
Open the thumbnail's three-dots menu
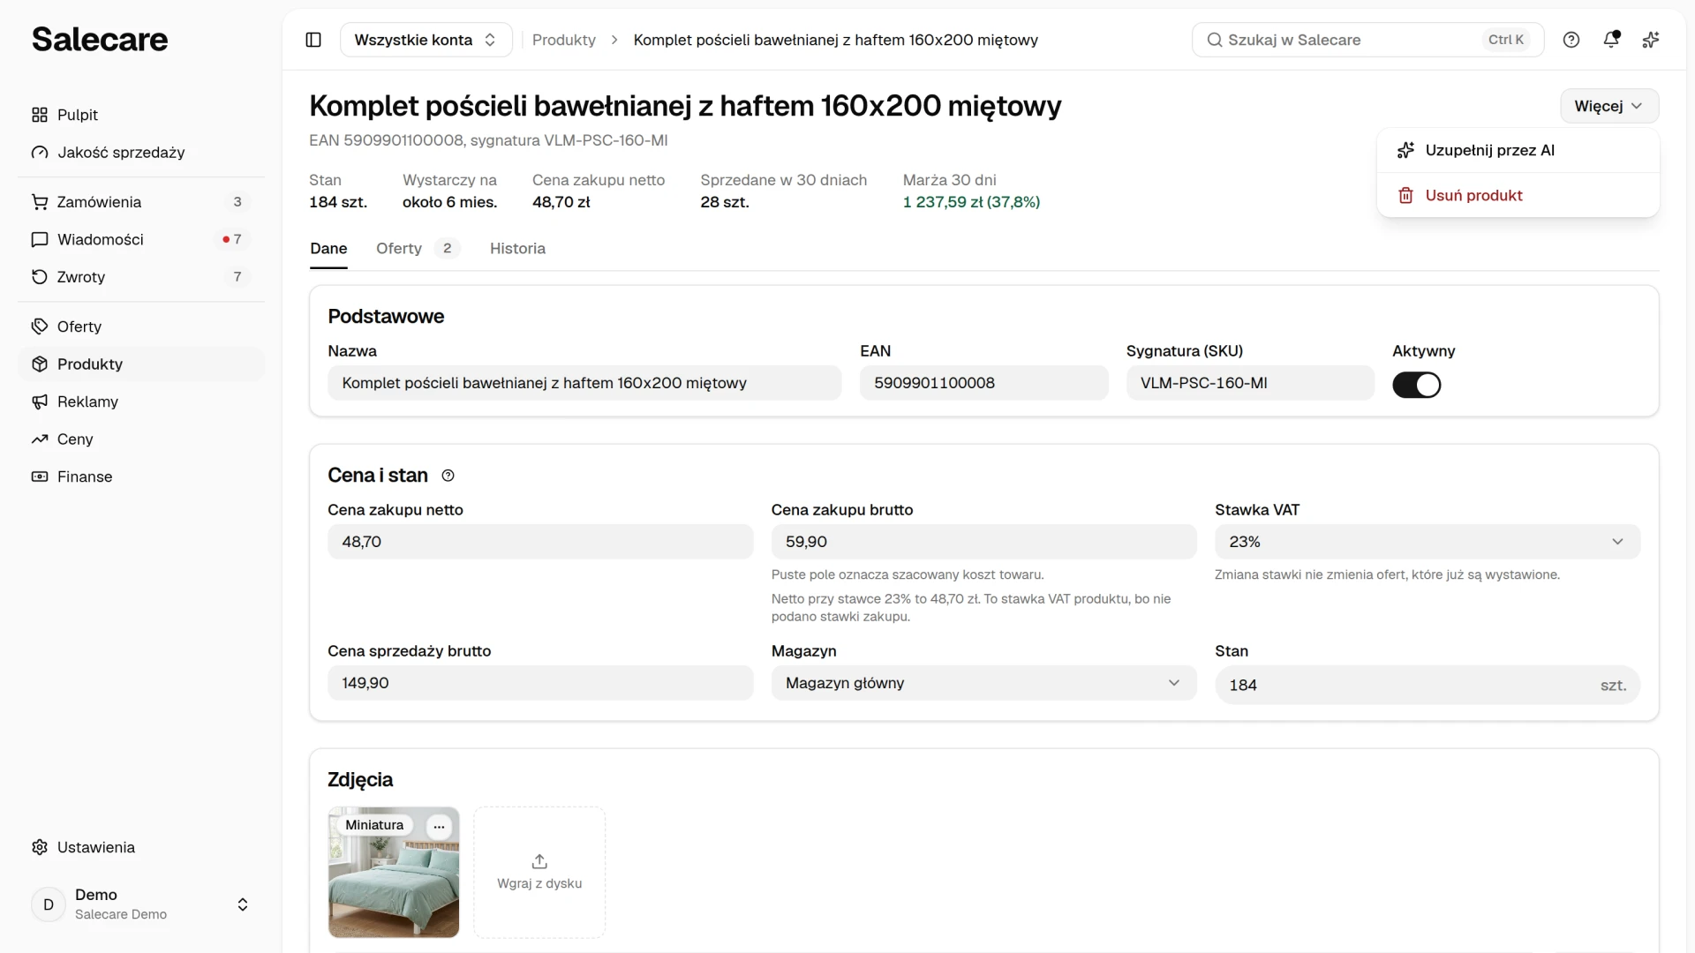[439, 827]
